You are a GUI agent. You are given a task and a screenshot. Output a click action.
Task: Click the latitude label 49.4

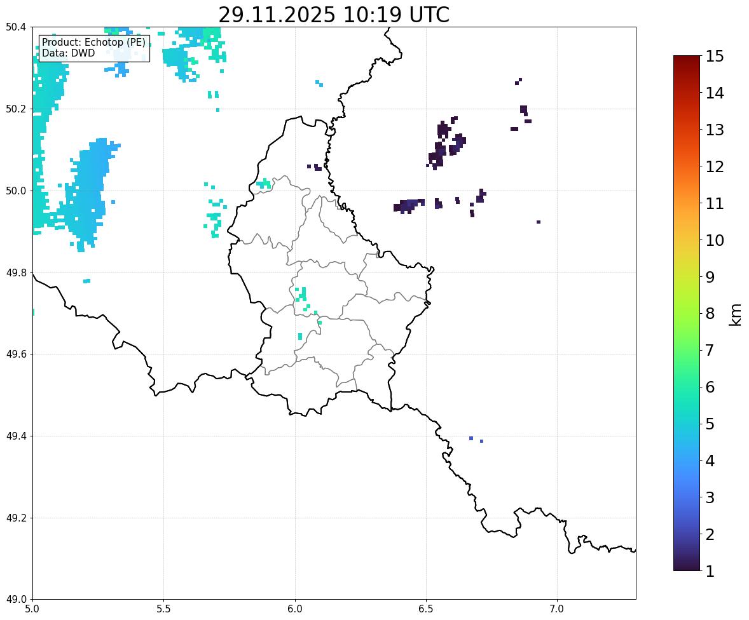click(16, 436)
